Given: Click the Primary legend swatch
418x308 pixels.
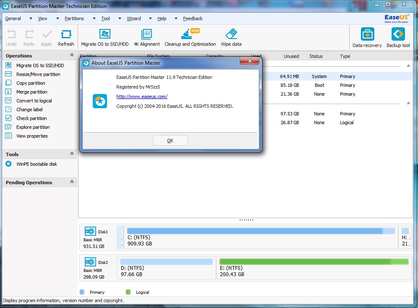Looking at the screenshot, I should [82, 292].
